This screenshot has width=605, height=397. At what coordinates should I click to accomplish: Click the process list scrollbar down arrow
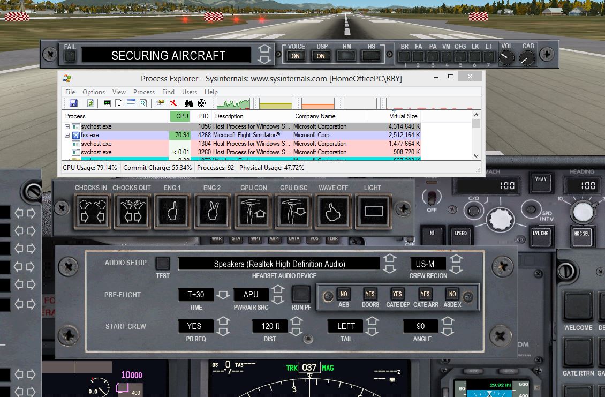476,155
